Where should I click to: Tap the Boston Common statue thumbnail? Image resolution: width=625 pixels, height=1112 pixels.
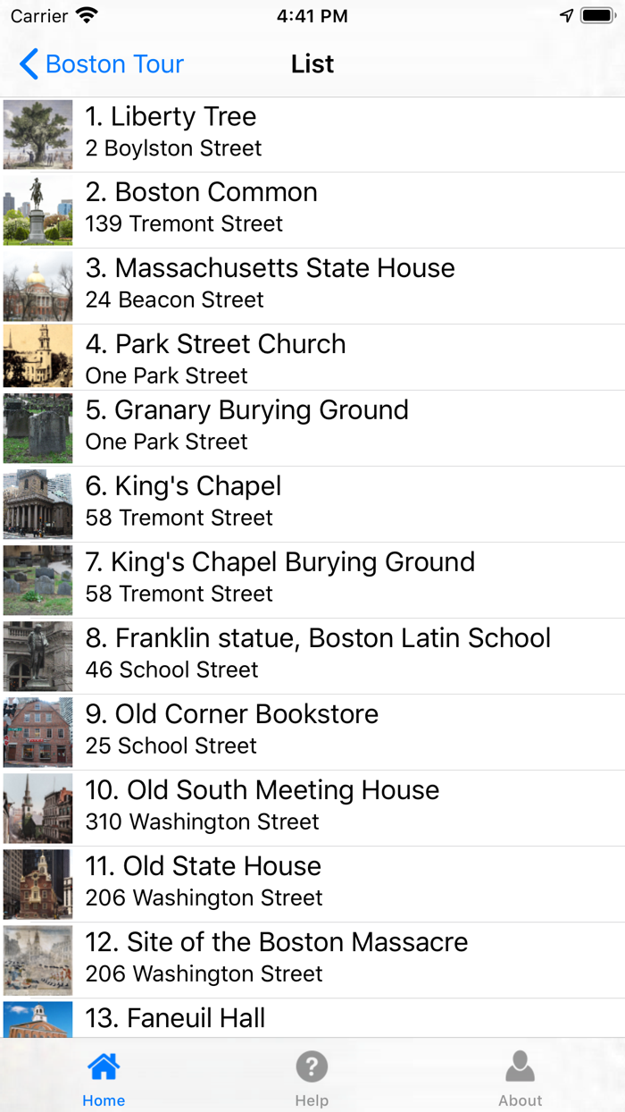[37, 209]
